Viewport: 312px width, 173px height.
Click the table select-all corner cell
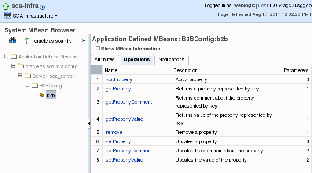pos(96,70)
